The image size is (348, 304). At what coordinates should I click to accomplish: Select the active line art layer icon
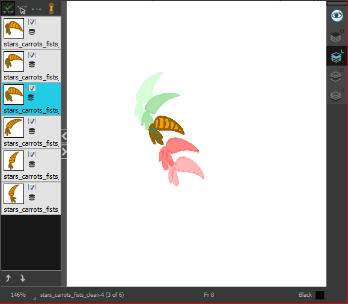coord(337,56)
